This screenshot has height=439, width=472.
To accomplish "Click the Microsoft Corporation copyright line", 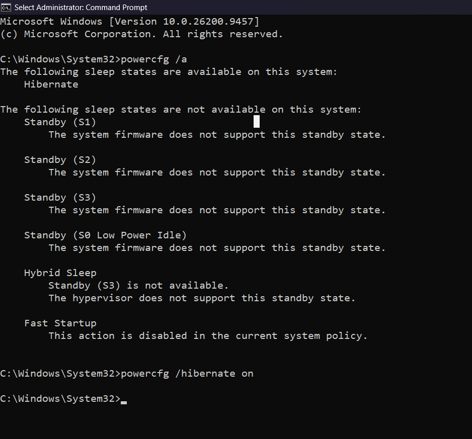I will pyautogui.click(x=141, y=34).
